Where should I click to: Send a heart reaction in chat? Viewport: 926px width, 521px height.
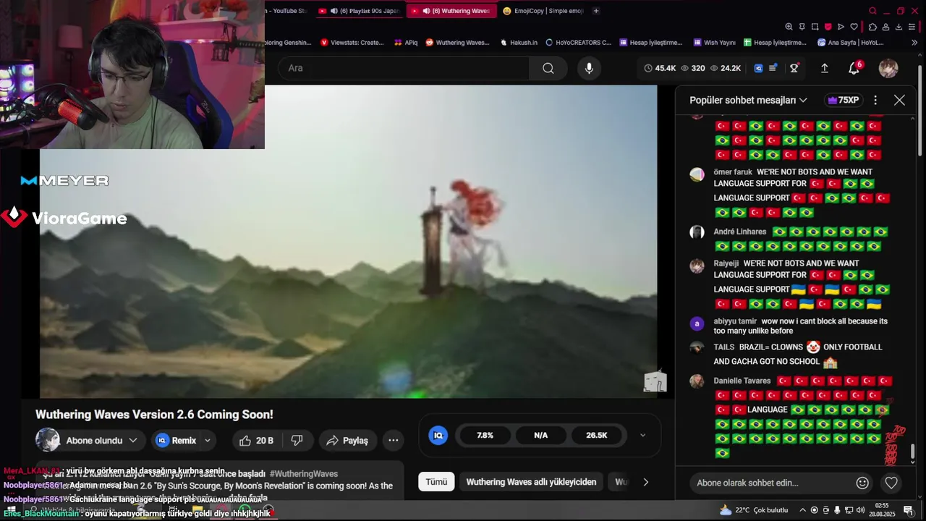pos(891,483)
